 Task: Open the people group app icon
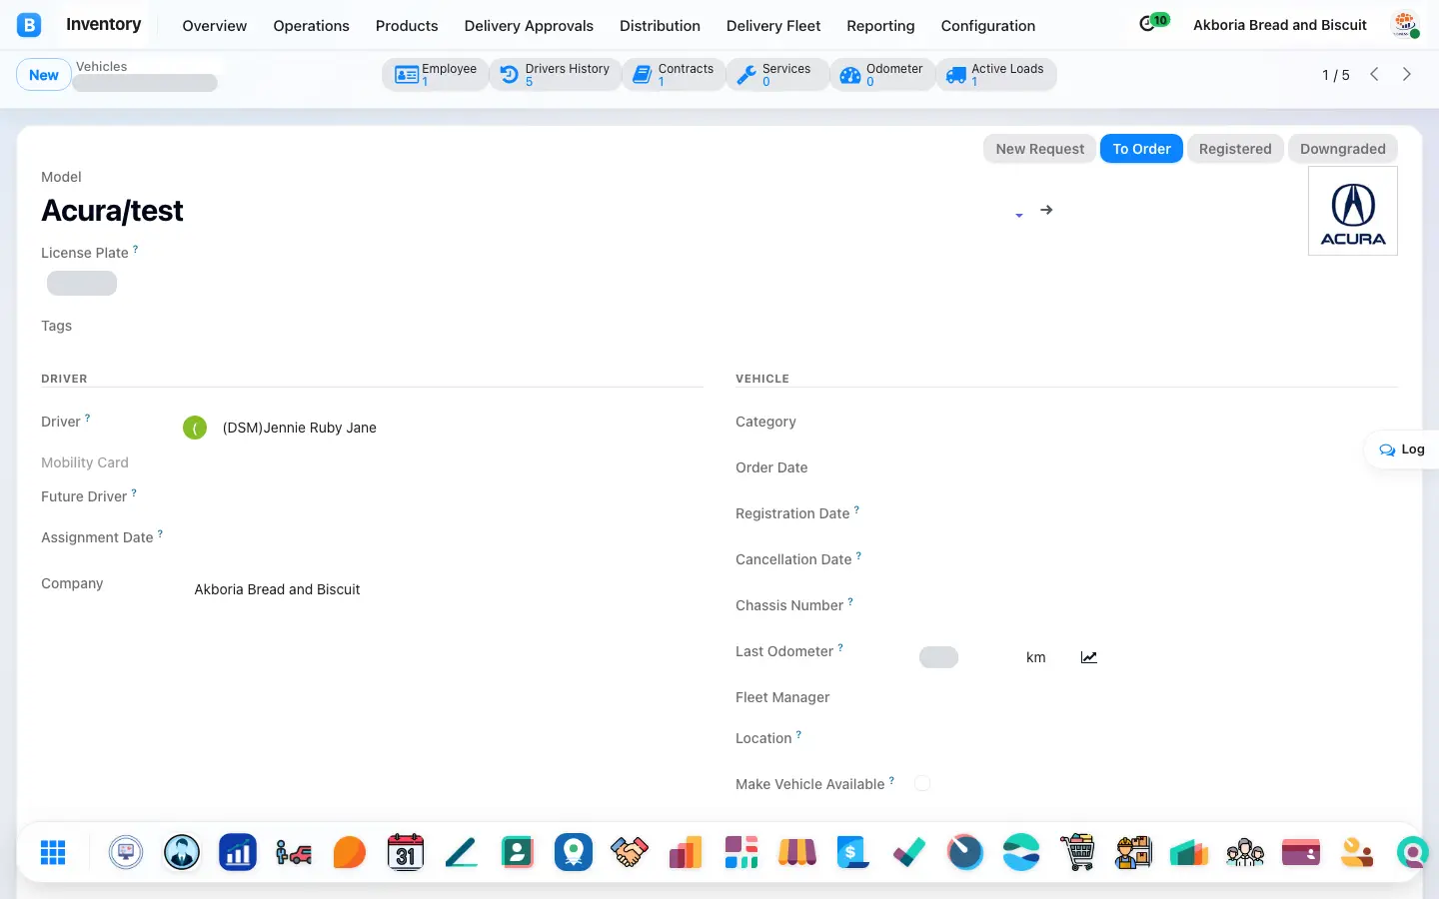pyautogui.click(x=1245, y=852)
